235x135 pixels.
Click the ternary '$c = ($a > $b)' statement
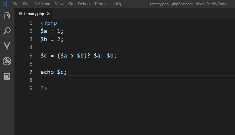tap(78, 56)
